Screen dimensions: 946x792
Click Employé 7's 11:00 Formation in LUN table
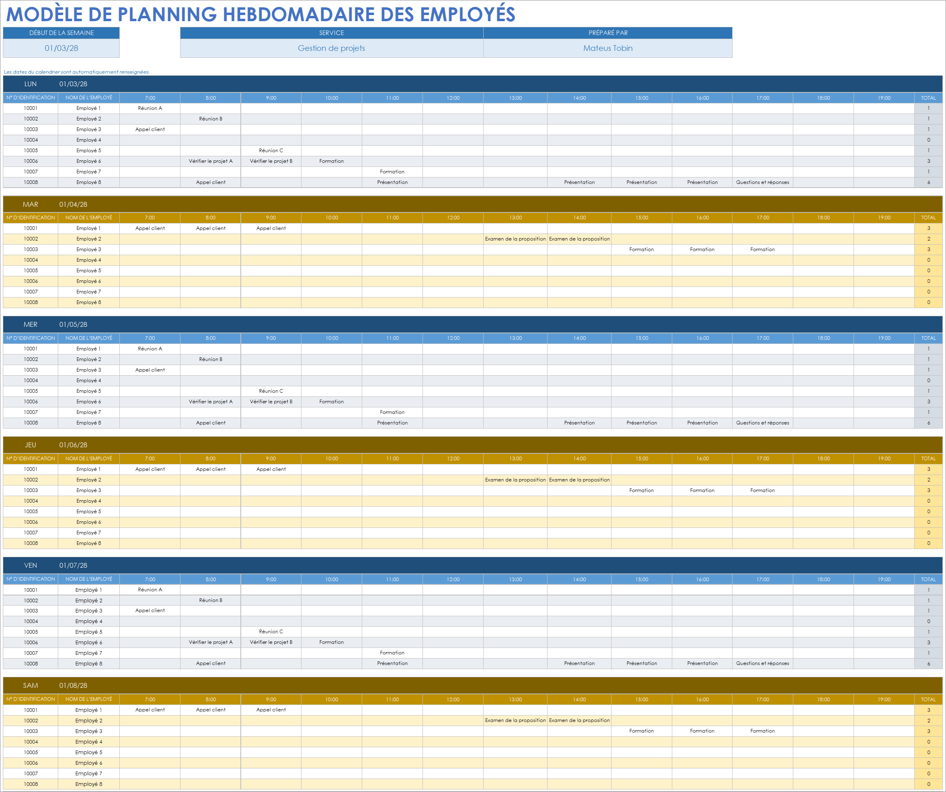tap(392, 172)
